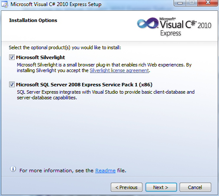Click the Microsoft Silverlight bold label

(x=40, y=57)
